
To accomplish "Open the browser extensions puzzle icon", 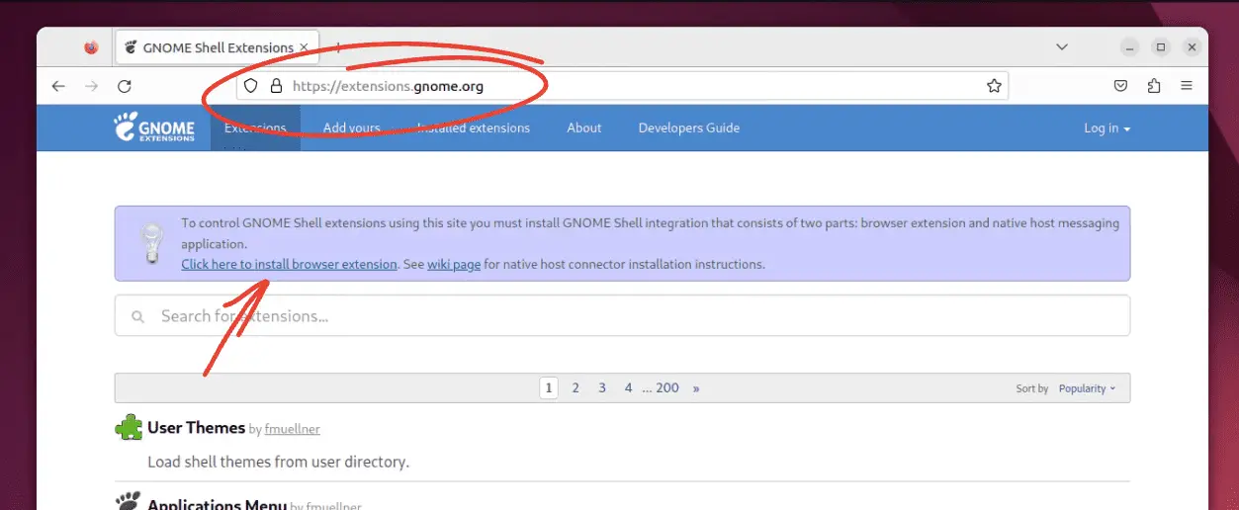I will [1154, 86].
